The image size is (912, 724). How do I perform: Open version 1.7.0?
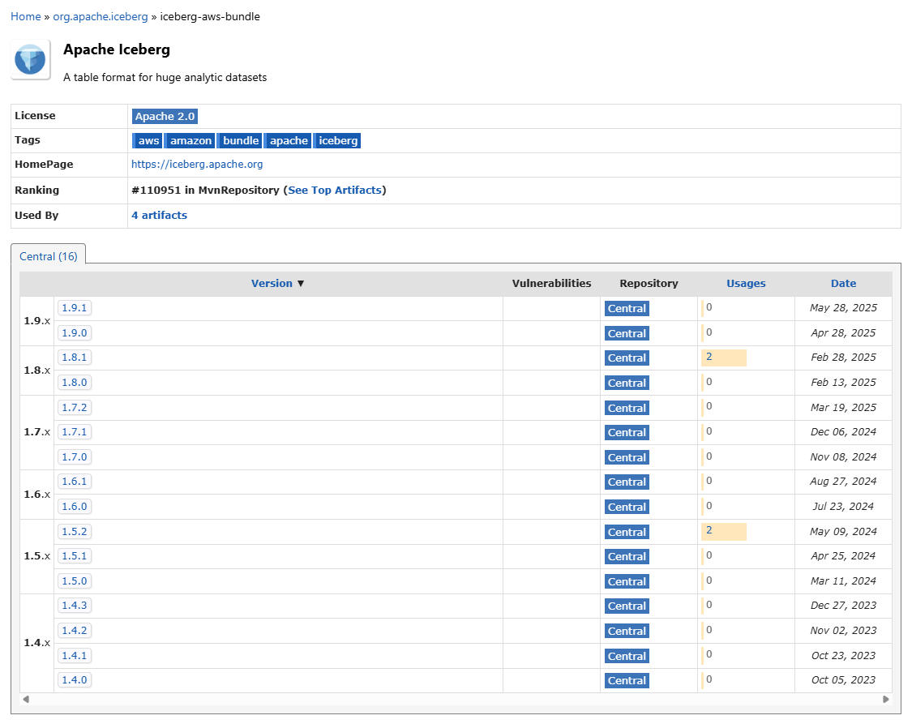pyautogui.click(x=75, y=456)
